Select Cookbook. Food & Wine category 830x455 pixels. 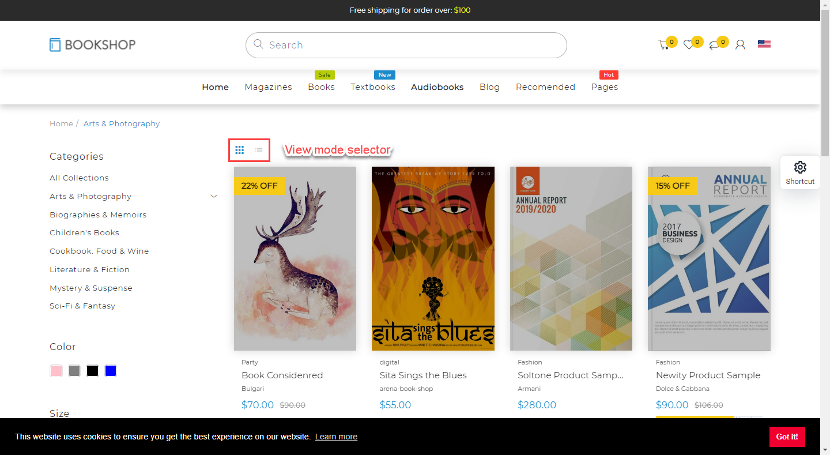99,251
